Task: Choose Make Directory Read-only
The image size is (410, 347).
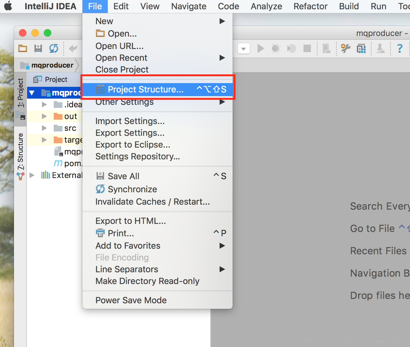Action: [x=157, y=281]
